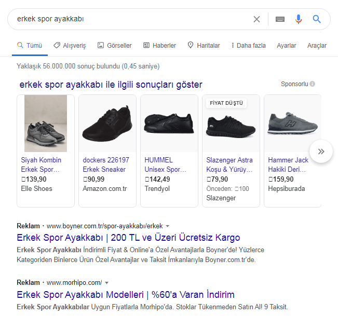Open Ayarlar settings menu
Image resolution: width=338 pixels, height=316 pixels.
[x=286, y=46]
